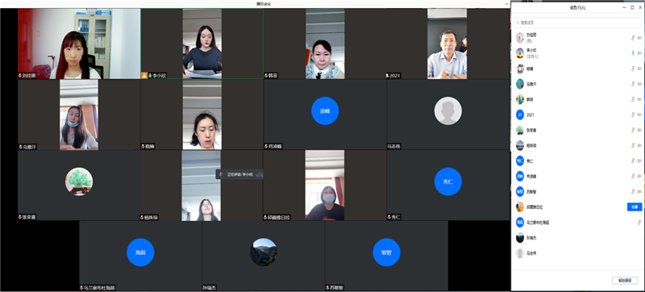645x292 pixels.
Task: Click mic icon beside 2021 on video tile
Action: (388, 76)
